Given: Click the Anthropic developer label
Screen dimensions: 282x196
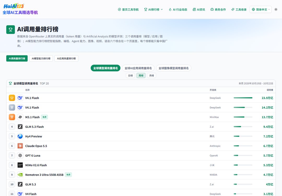Looking at the screenshot, I should pos(215,146).
